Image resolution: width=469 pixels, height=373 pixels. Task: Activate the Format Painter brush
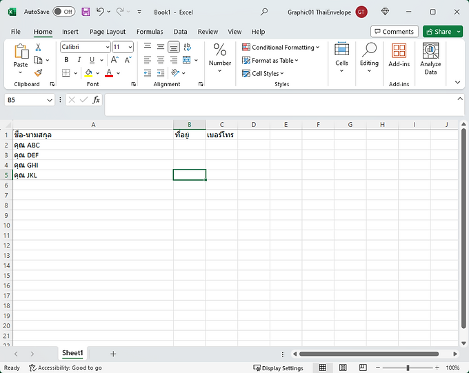click(x=39, y=72)
